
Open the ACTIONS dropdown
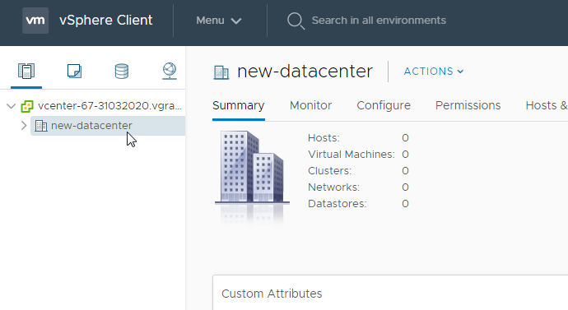tap(434, 72)
